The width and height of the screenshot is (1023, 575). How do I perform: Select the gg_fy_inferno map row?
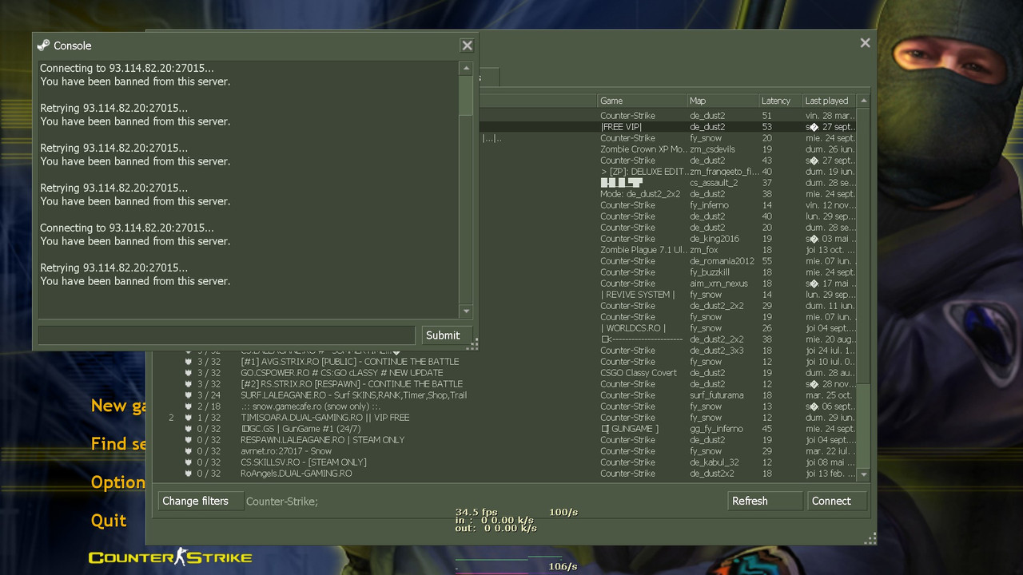pos(504,429)
